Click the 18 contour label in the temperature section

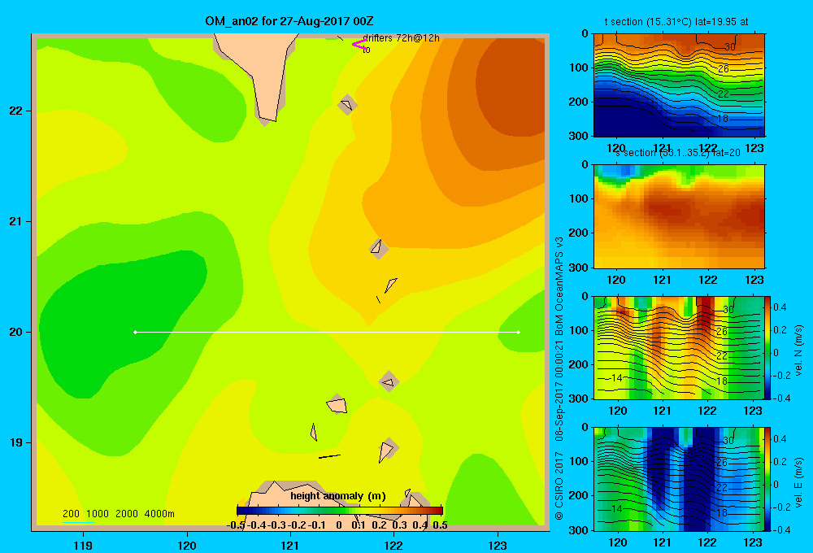point(723,119)
